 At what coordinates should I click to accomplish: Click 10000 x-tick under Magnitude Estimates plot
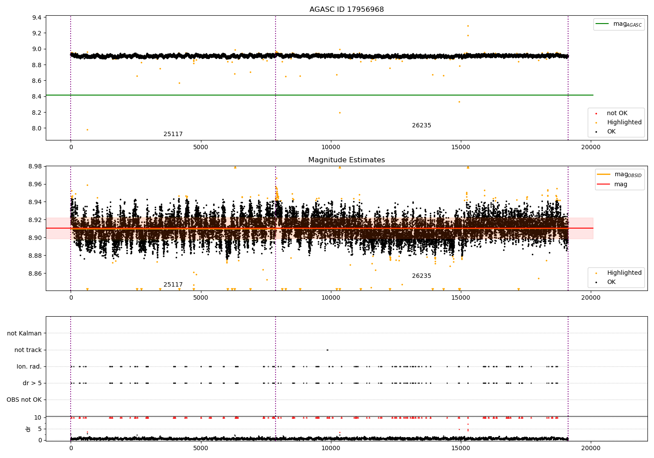point(330,298)
